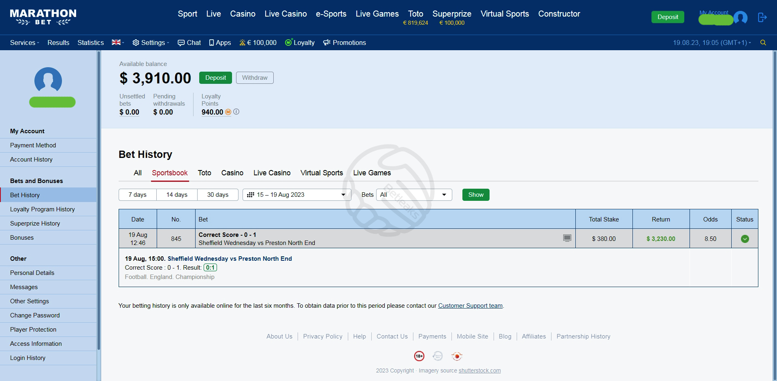Open Login History in sidebar
The height and width of the screenshot is (381, 777).
pos(48,358)
